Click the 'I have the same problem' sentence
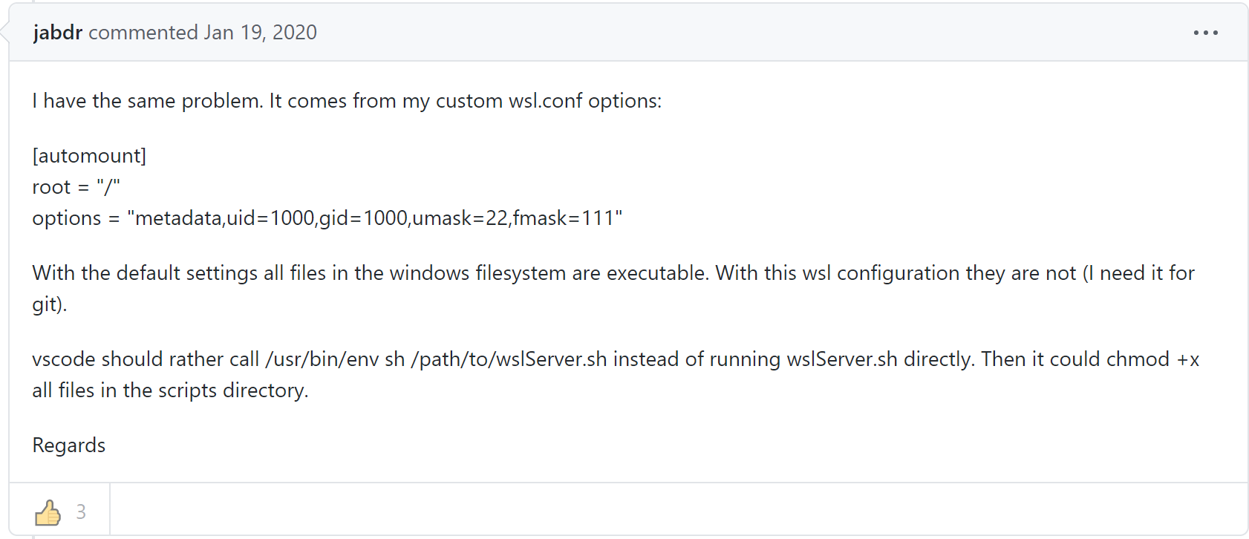 (x=147, y=101)
